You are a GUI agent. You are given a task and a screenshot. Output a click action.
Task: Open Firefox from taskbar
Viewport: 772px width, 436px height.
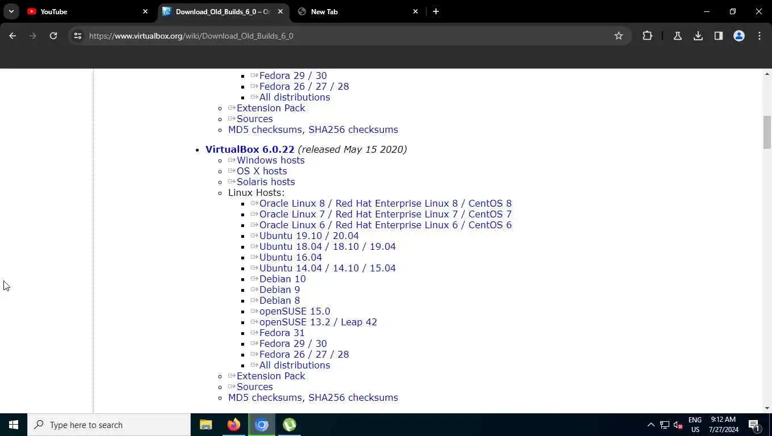click(x=233, y=425)
